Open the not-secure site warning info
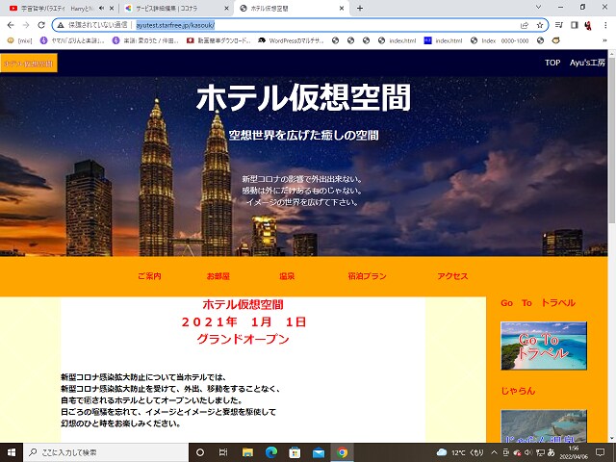The height and width of the screenshot is (462, 616). [61, 25]
